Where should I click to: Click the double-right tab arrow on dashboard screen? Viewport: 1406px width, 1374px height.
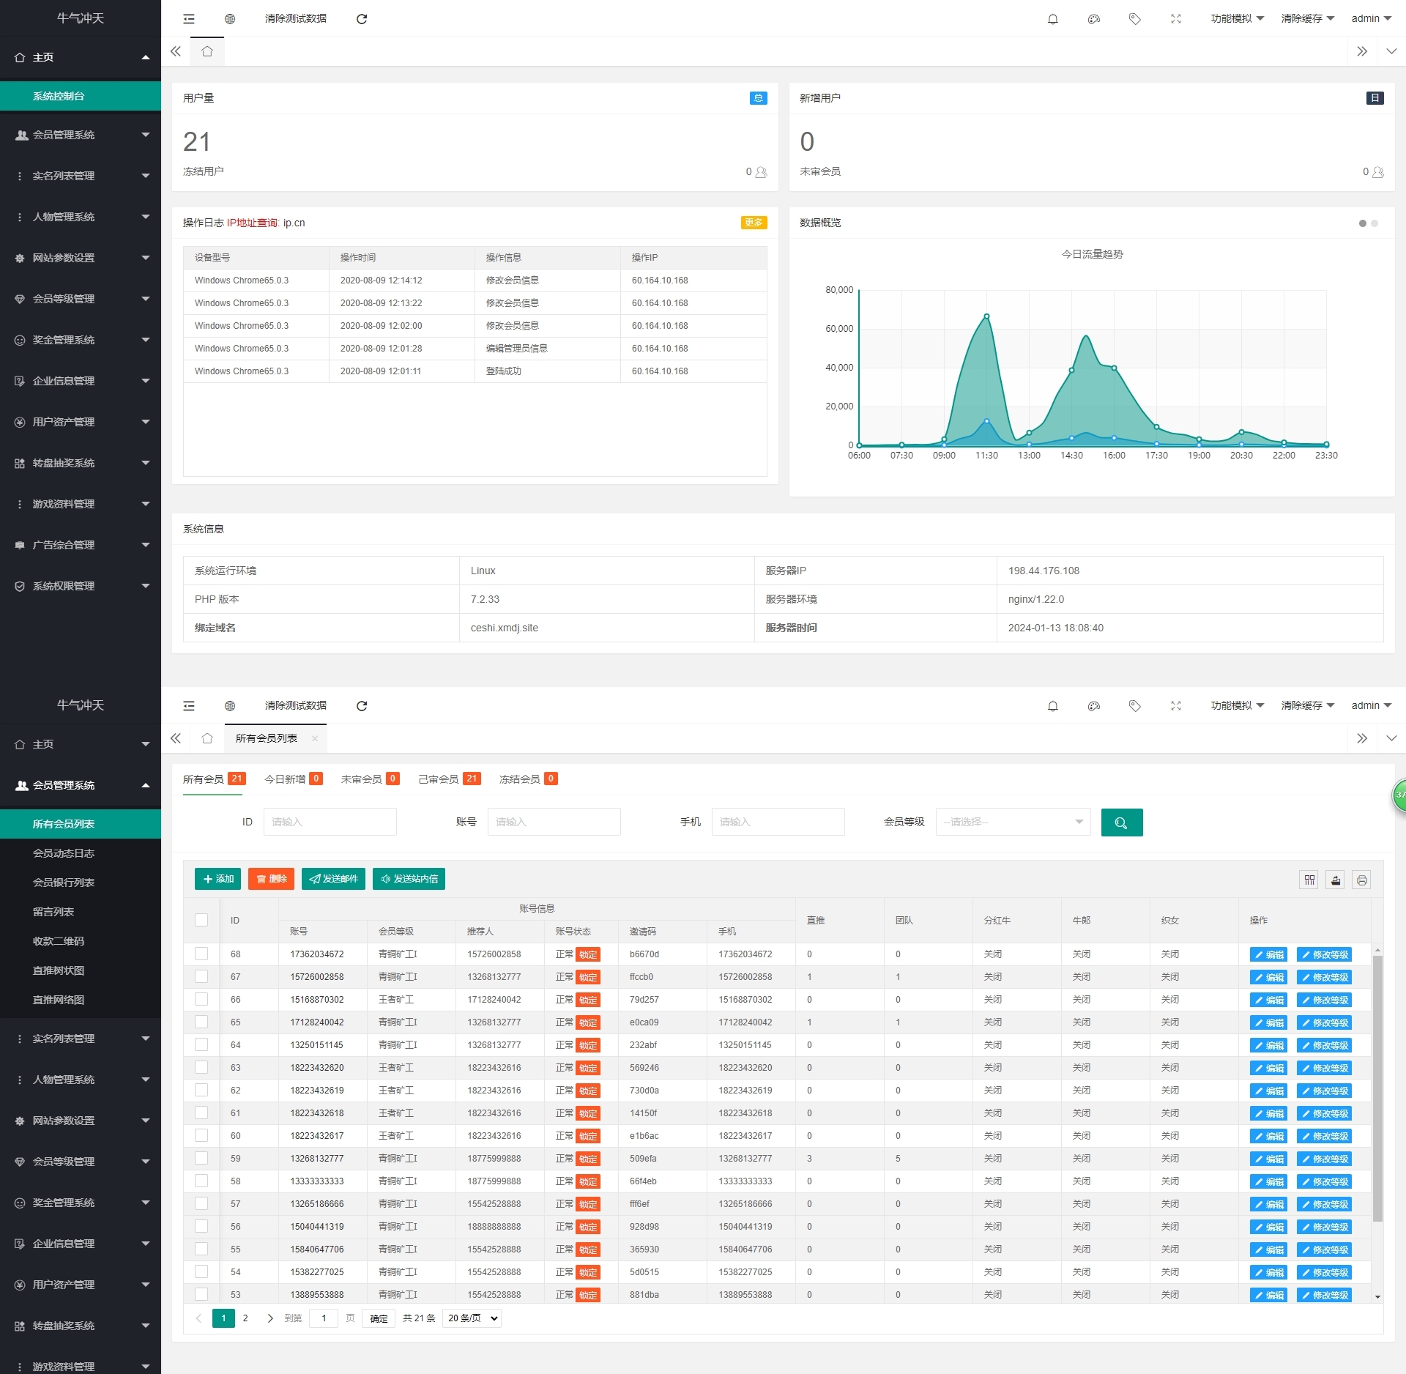tap(1362, 51)
